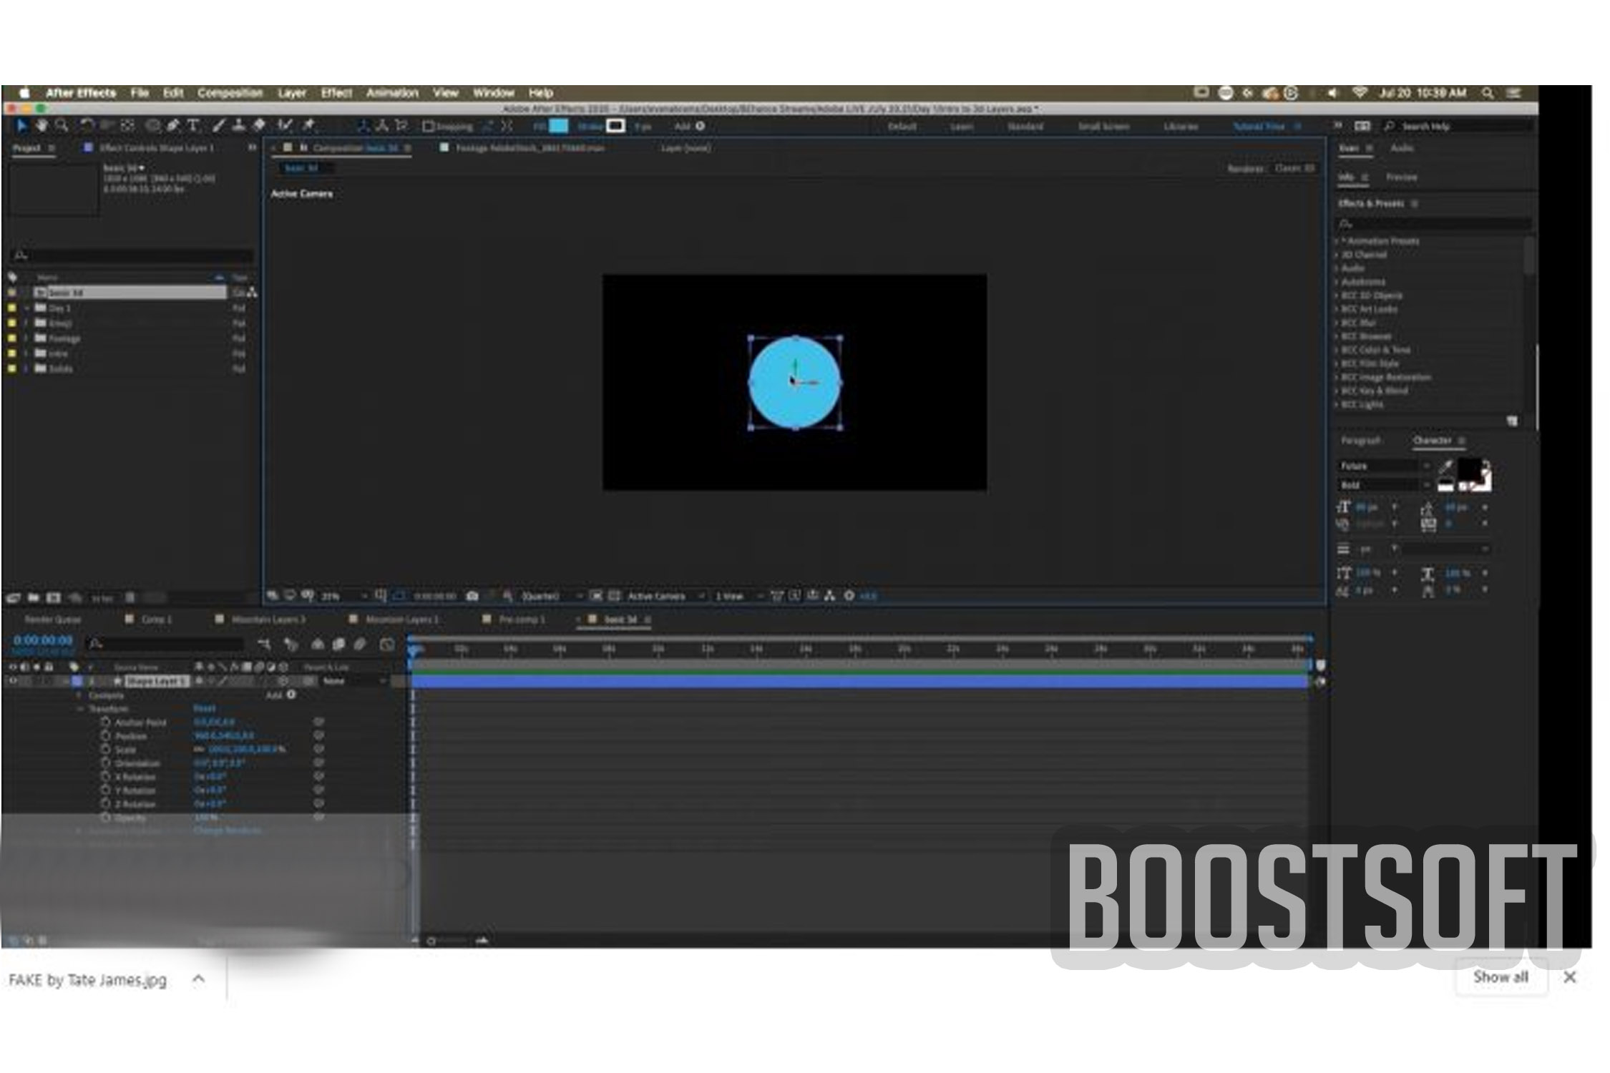Image resolution: width=1610 pixels, height=1073 pixels.
Task: Click the Character fill color black swatch
Action: (x=1469, y=470)
